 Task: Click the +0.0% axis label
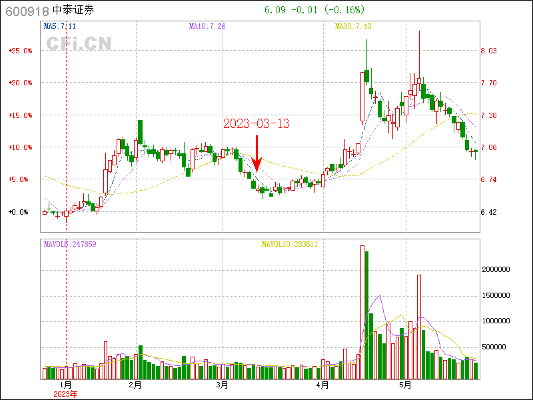19,212
